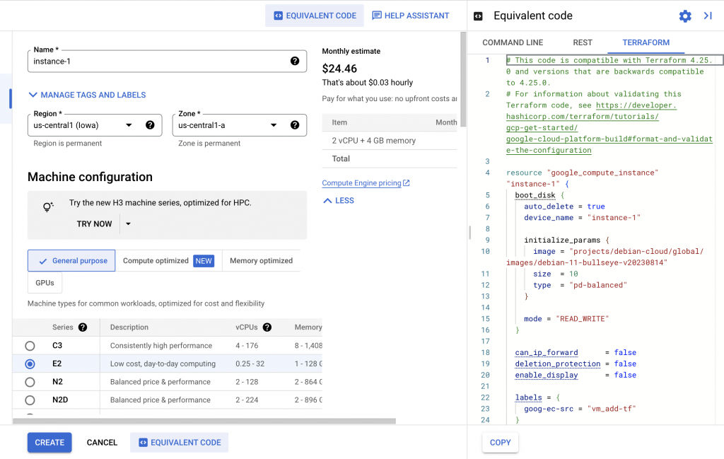Click the Series column help icon
This screenshot has width=724, height=459.
pyautogui.click(x=83, y=327)
